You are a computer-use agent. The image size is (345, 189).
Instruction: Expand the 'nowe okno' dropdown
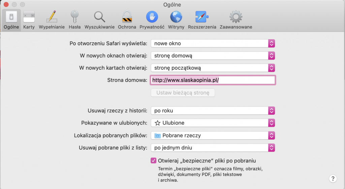pos(213,43)
